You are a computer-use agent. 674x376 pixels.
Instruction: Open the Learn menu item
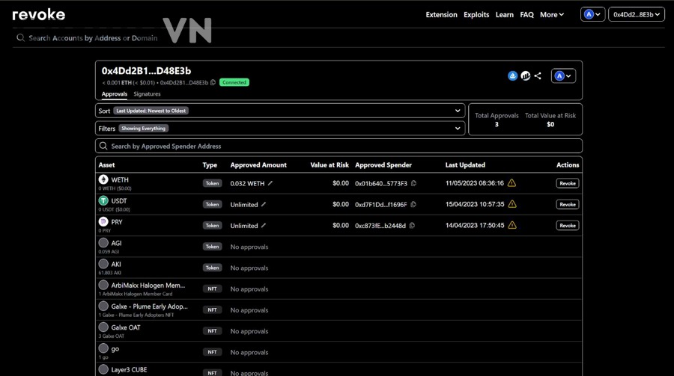point(504,15)
